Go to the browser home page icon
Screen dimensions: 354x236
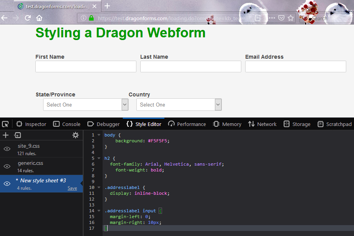(x=39, y=18)
